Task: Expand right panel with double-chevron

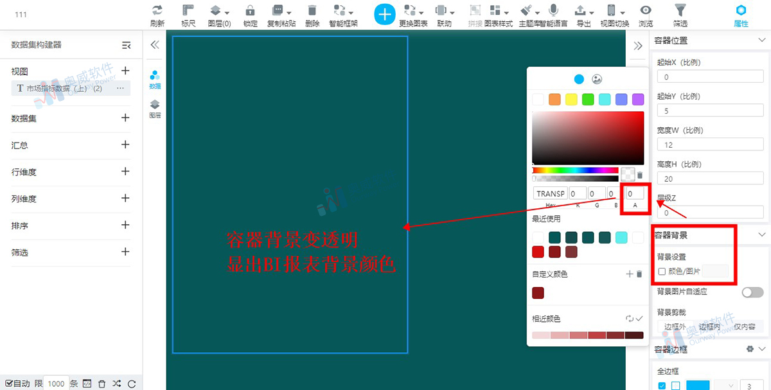Action: pyautogui.click(x=638, y=46)
